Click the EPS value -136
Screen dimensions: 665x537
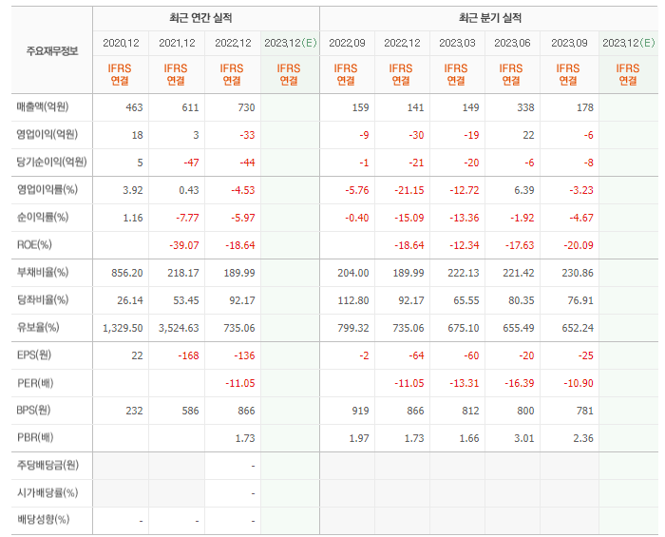coord(245,355)
